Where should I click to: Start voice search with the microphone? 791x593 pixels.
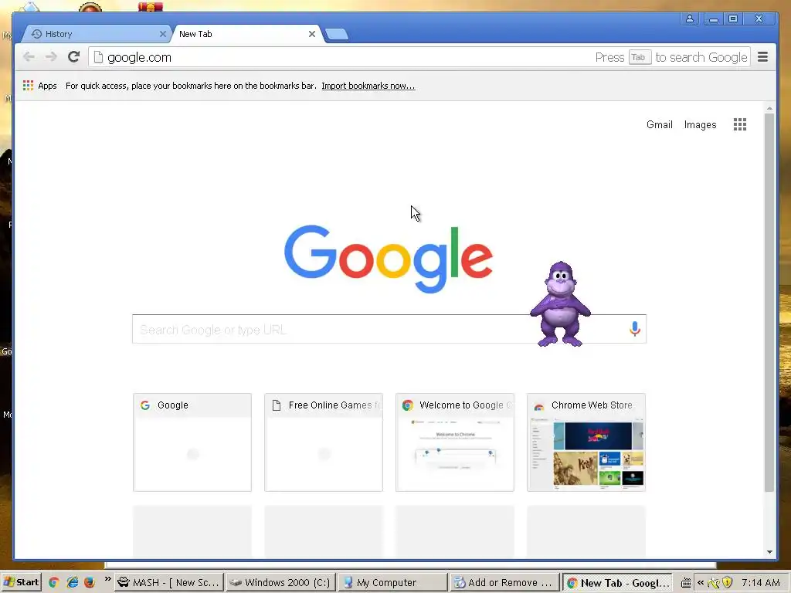635,329
